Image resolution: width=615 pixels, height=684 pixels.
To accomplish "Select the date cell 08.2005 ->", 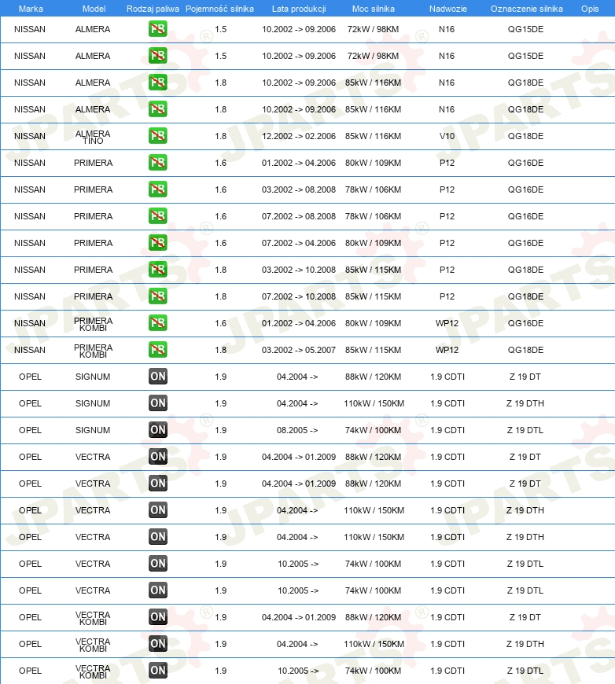I will (x=297, y=430).
